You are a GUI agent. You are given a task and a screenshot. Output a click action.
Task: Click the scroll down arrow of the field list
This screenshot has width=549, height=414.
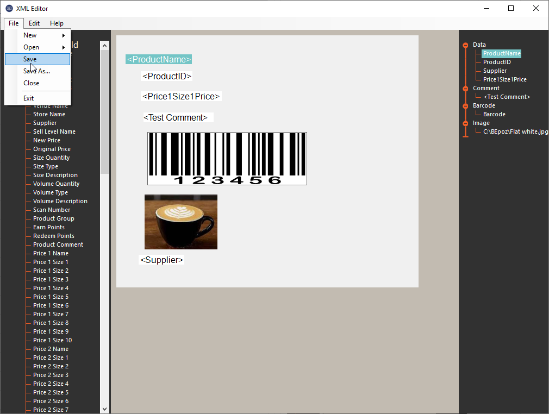[104, 409]
